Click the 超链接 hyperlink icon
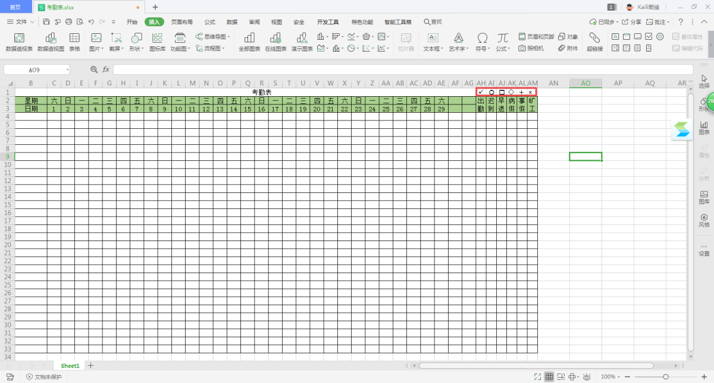Image resolution: width=714 pixels, height=383 pixels. 594,42
